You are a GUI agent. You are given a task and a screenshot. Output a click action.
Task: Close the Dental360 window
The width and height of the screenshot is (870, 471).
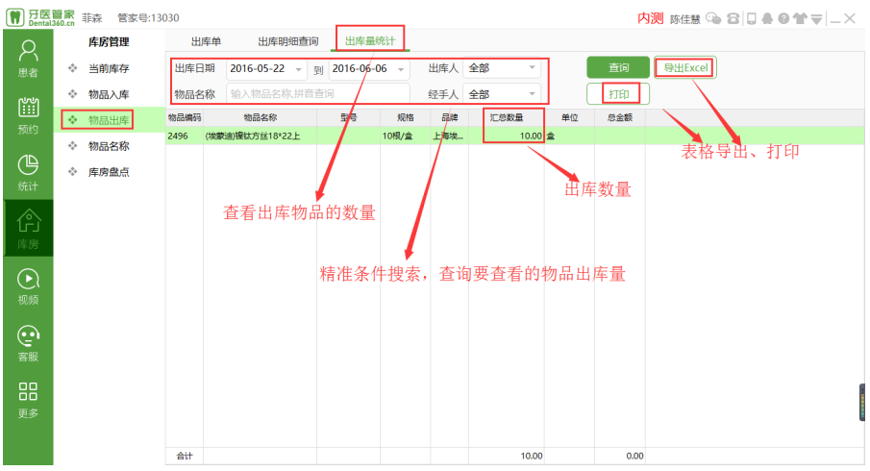[850, 19]
